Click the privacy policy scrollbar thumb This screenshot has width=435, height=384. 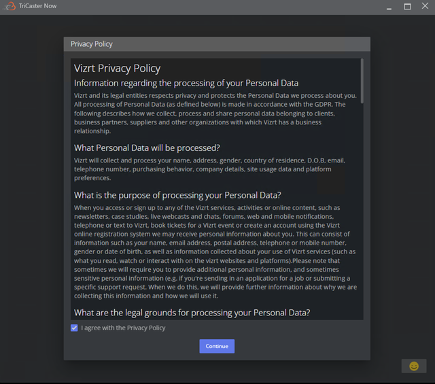point(362,81)
